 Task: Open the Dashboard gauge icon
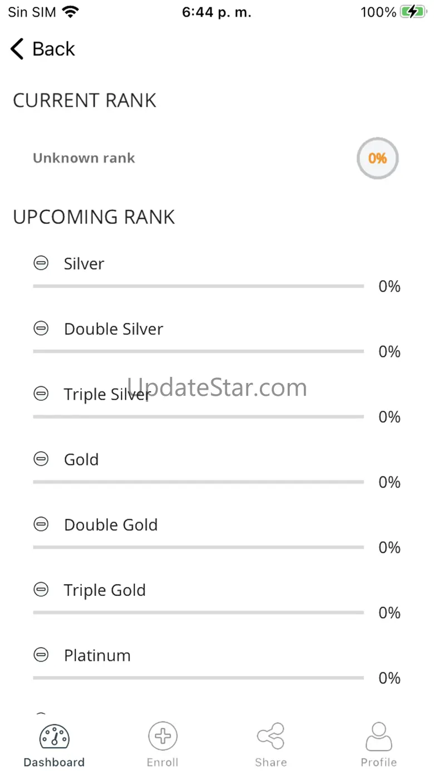54,737
